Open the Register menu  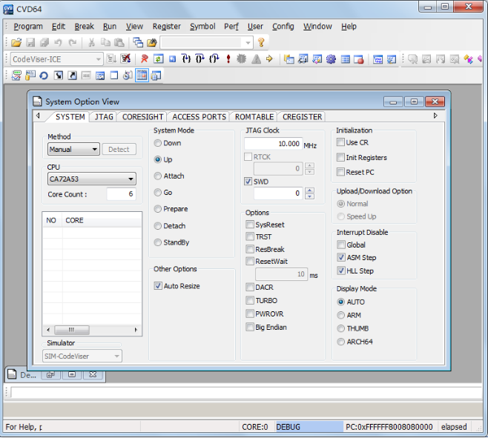[166, 26]
